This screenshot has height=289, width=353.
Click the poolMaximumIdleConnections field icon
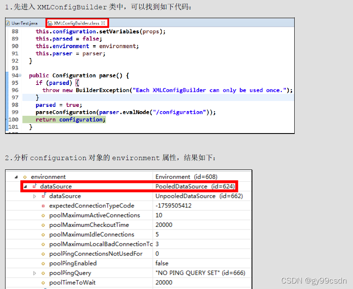(x=43, y=235)
